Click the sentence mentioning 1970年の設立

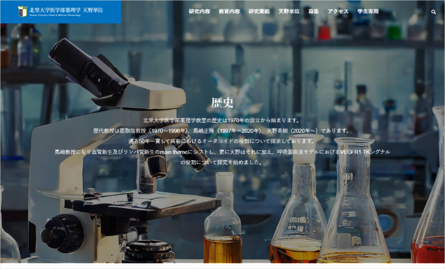pos(222,120)
